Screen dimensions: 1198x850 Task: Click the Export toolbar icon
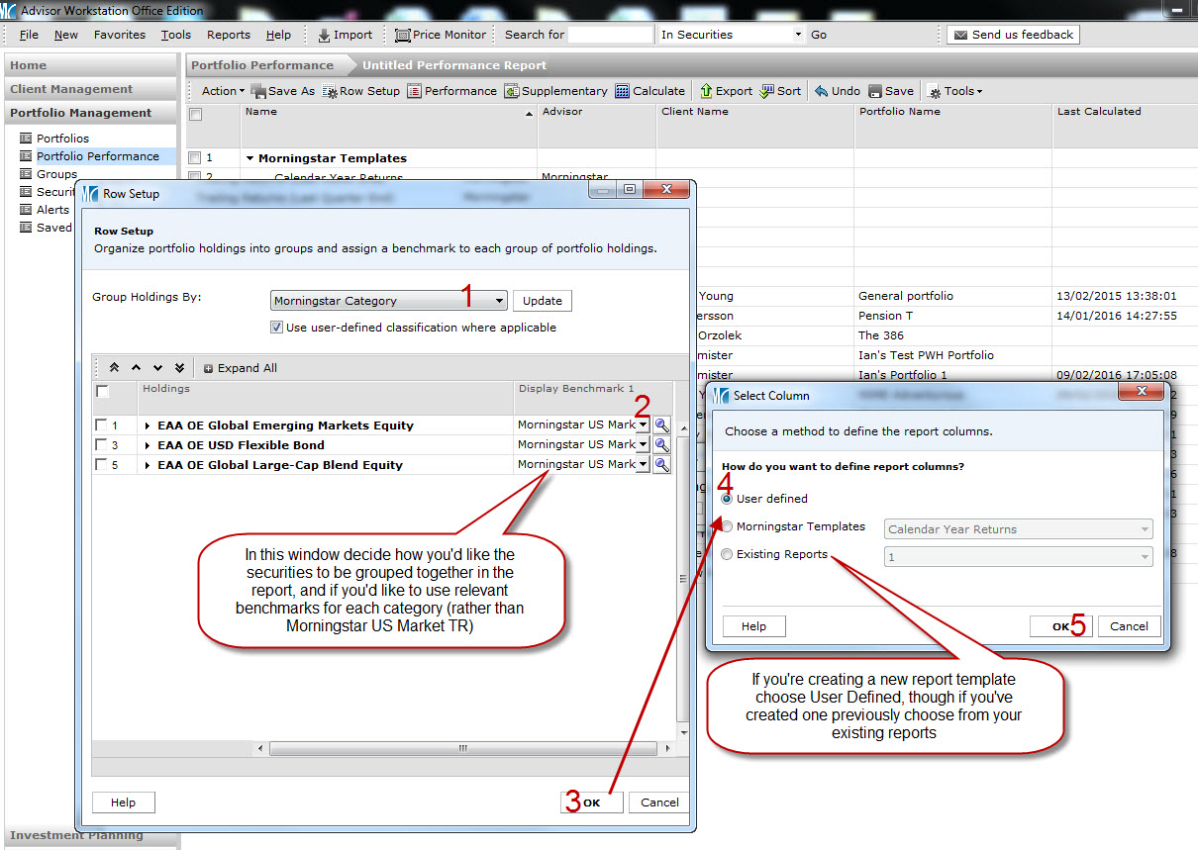706,91
